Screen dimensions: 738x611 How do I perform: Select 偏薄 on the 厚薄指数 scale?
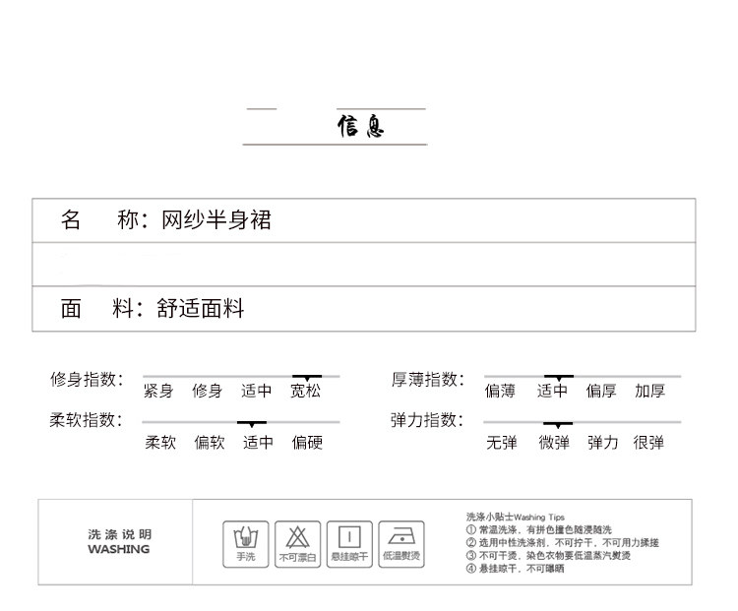coord(500,391)
